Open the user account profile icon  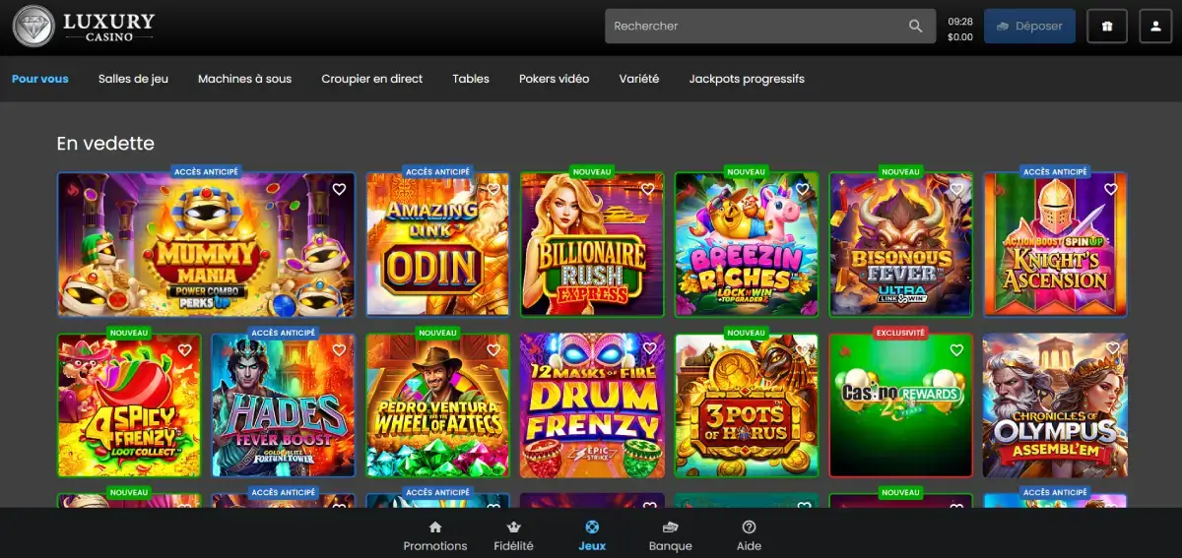pos(1155,27)
